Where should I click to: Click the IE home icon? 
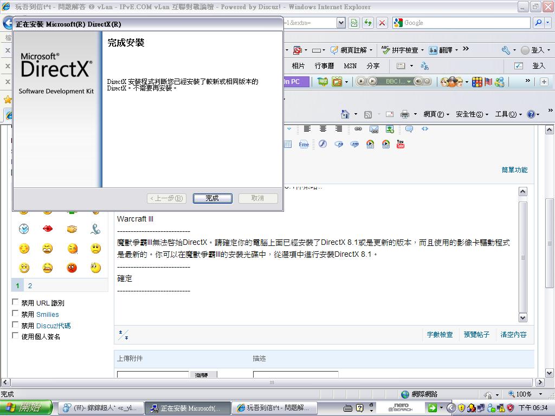pos(345,114)
